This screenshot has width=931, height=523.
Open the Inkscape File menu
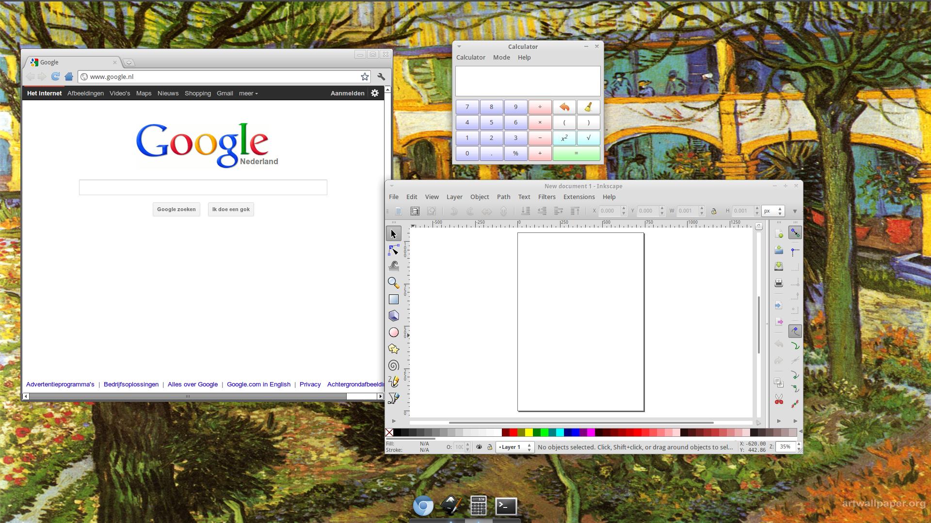[393, 197]
